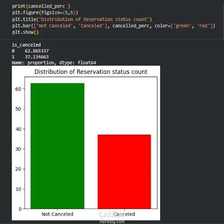Click the 'Not Canceled' x-axis label
Viewport: 224px width, 224px height.
click(x=57, y=214)
